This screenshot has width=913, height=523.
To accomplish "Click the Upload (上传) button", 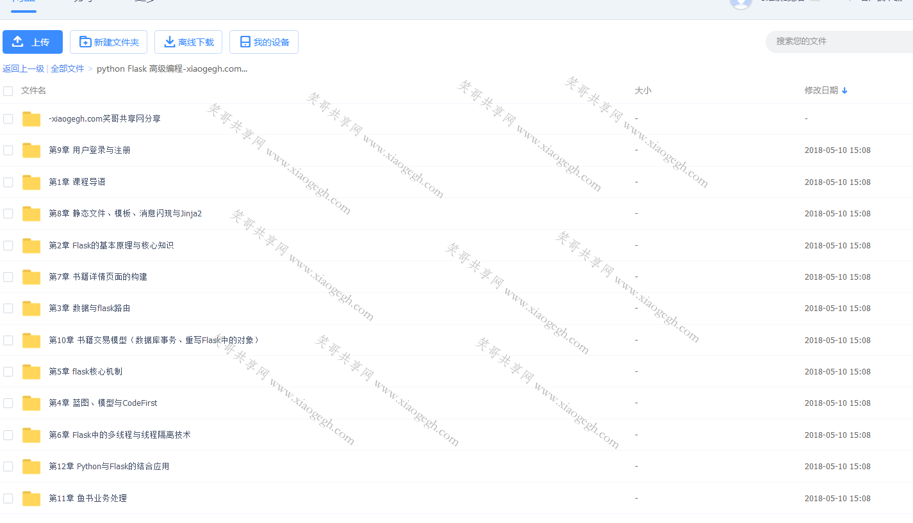I will 33,42.
